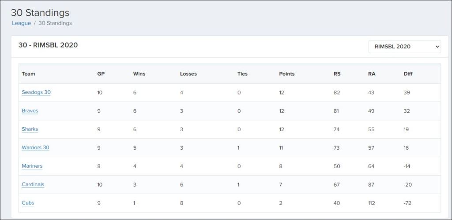Screen dimensions: 452x220
Task: Click the Sharks team link
Action: click(30, 129)
